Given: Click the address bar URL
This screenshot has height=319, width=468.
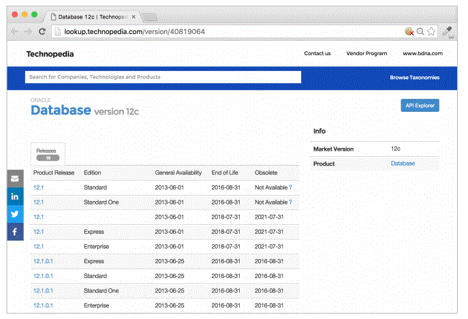Looking at the screenshot, I should (135, 31).
